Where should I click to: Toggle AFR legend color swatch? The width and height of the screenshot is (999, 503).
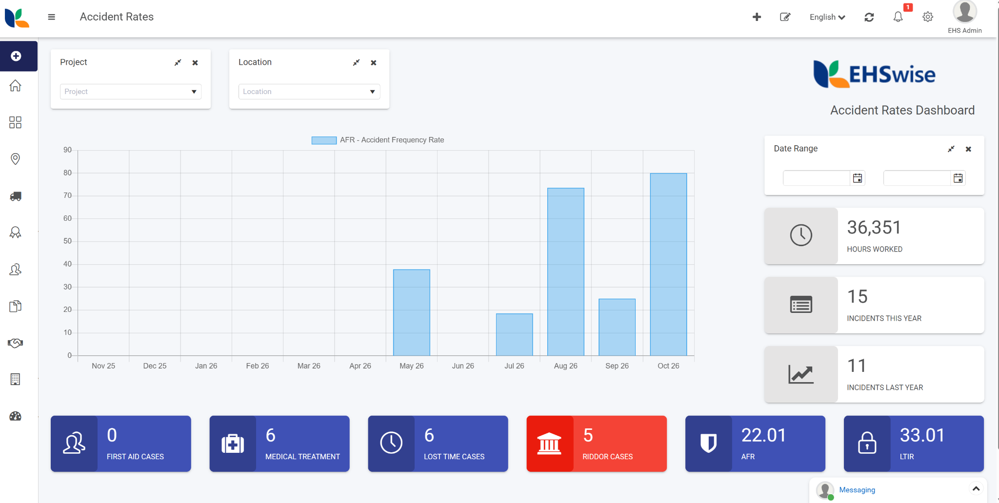324,140
